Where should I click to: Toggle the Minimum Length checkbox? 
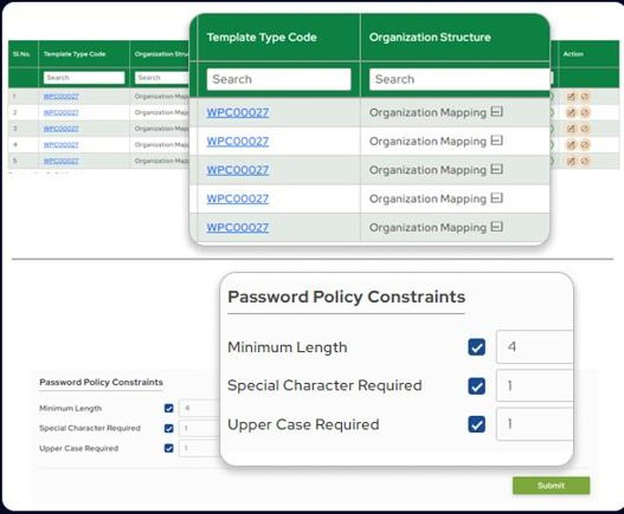475,347
